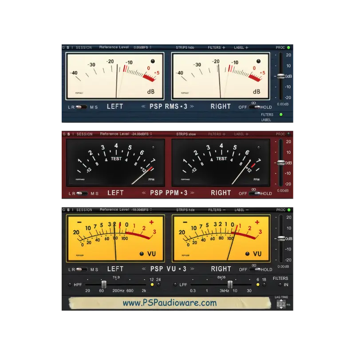Click the S mode letter in PPM header
The width and height of the screenshot is (355, 355).
click(69, 134)
